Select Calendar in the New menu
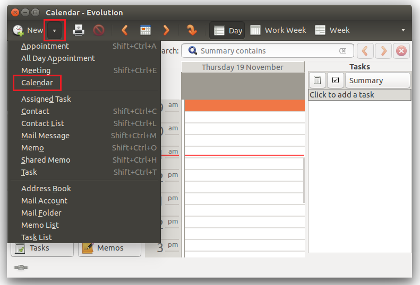This screenshot has width=420, height=285. point(84,83)
